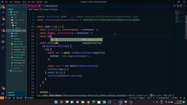
Task: Open Remote Explorer in activity bar
Action: (x=3, y=36)
